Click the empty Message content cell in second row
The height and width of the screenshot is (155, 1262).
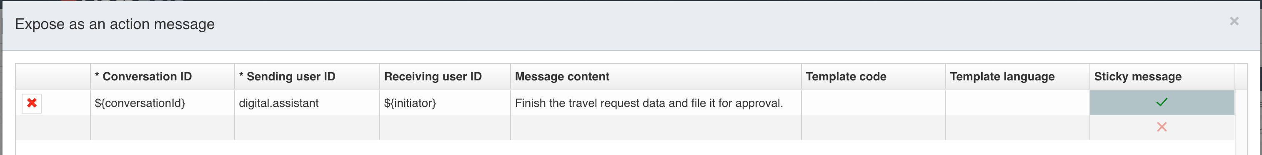click(x=656, y=128)
